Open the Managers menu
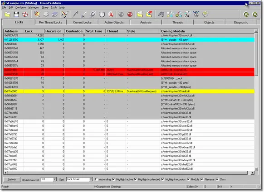The height and width of the screenshot is (192, 264). 34,7
